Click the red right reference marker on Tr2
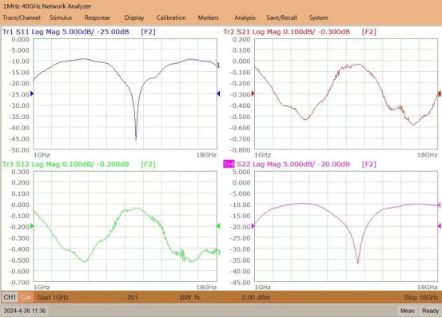The image size is (442, 318). 440,93
